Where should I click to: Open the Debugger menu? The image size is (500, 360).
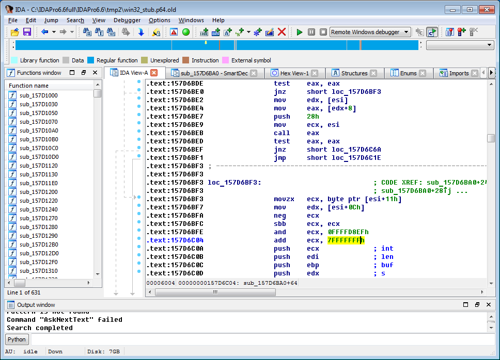coord(127,20)
